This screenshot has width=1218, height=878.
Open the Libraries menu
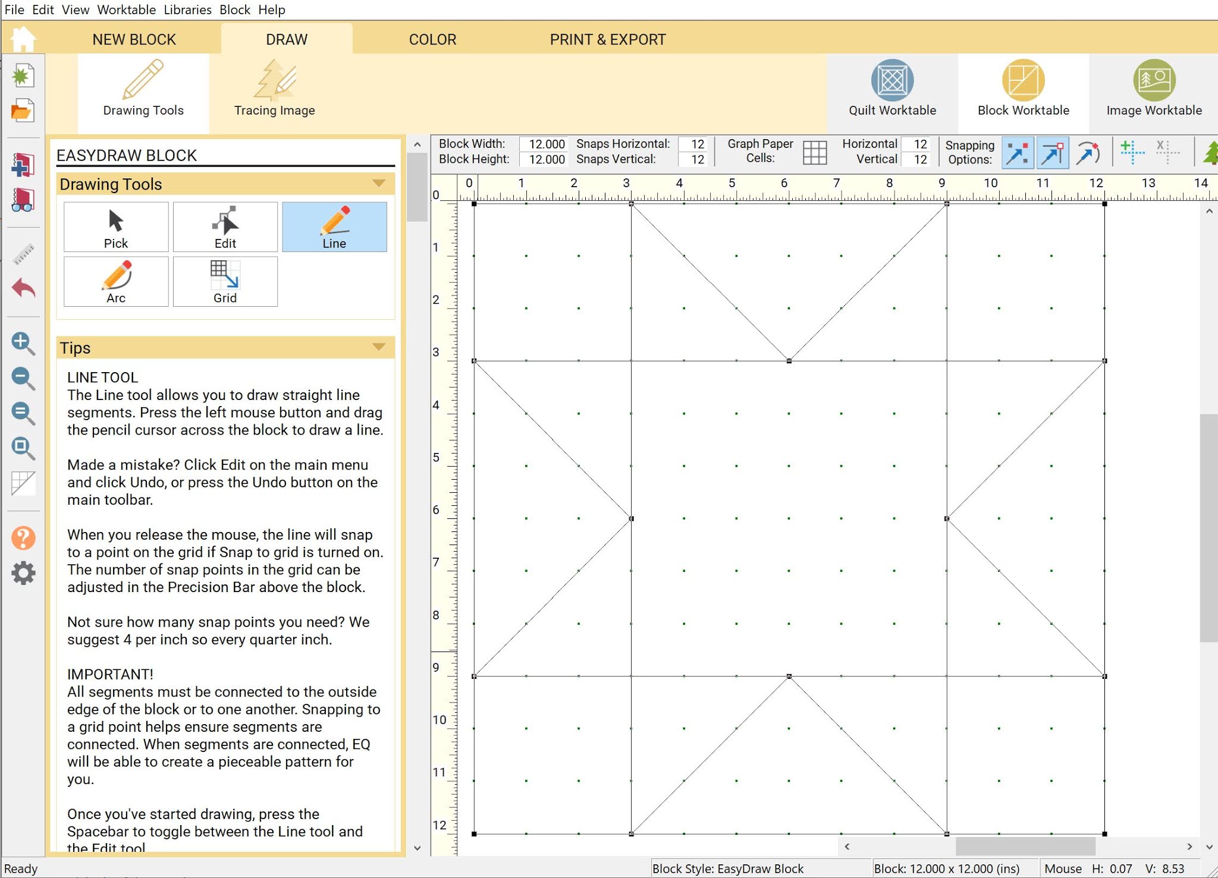(x=187, y=10)
